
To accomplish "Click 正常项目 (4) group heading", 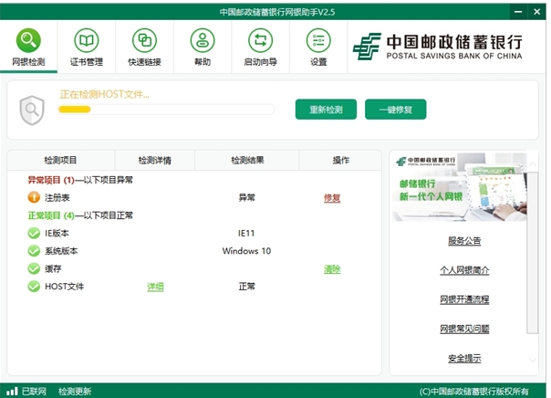I will (x=80, y=215).
